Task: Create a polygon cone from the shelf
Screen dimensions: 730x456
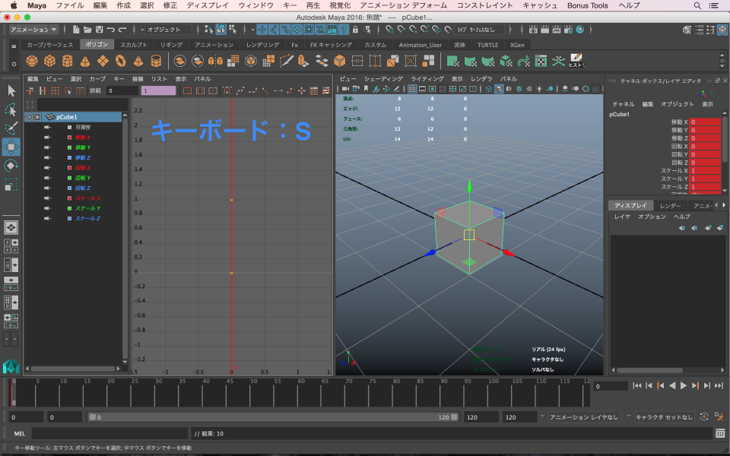Action: [x=85, y=61]
